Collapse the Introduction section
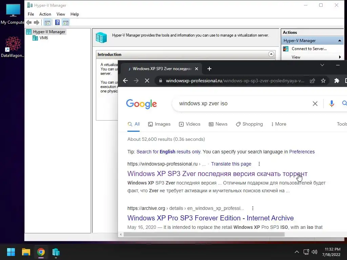The width and height of the screenshot is (347, 260). point(271,54)
